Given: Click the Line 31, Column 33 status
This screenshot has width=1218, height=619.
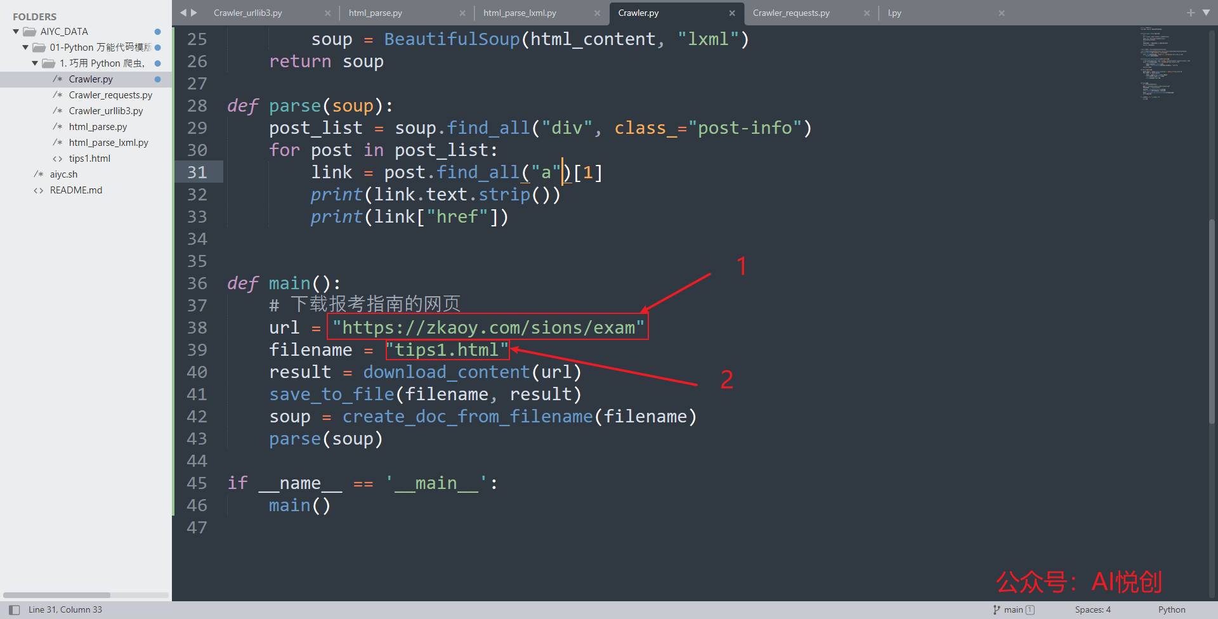Looking at the screenshot, I should click(x=65, y=610).
